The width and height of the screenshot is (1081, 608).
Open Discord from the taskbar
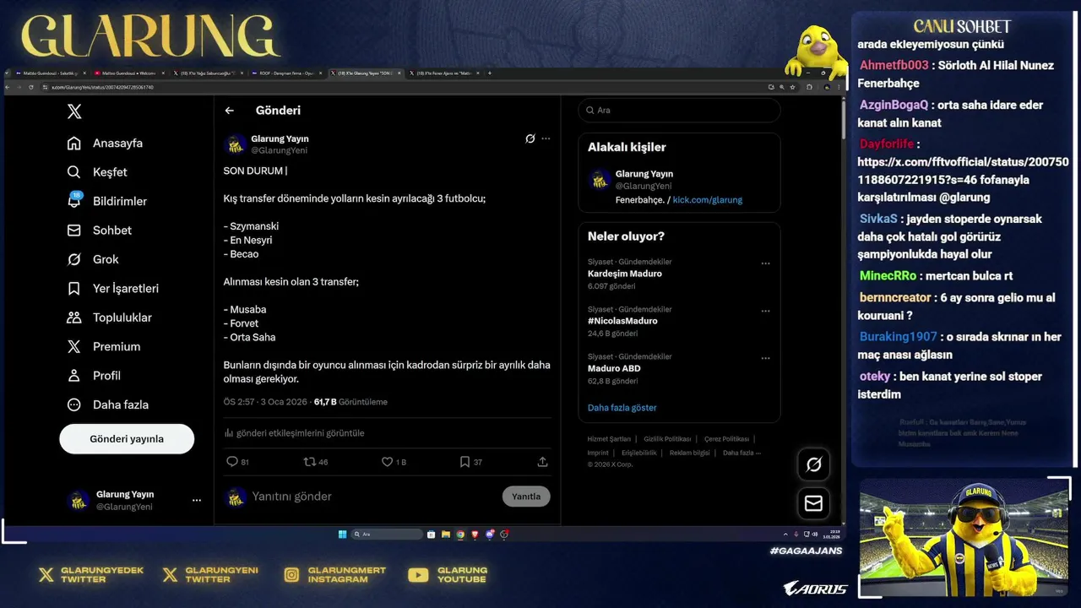[x=489, y=534]
